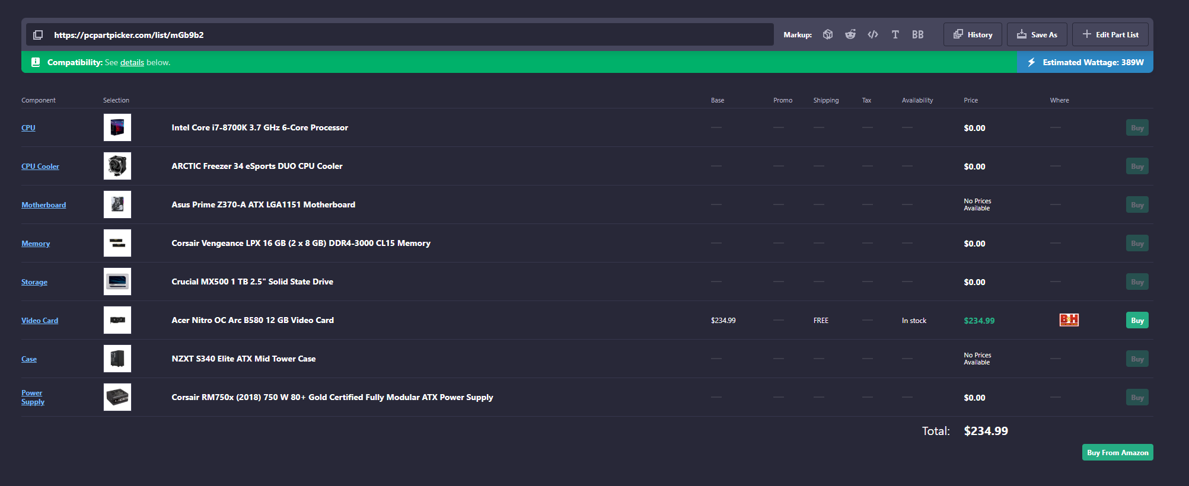This screenshot has width=1189, height=486.
Task: Open the compatibility details link
Action: click(132, 62)
